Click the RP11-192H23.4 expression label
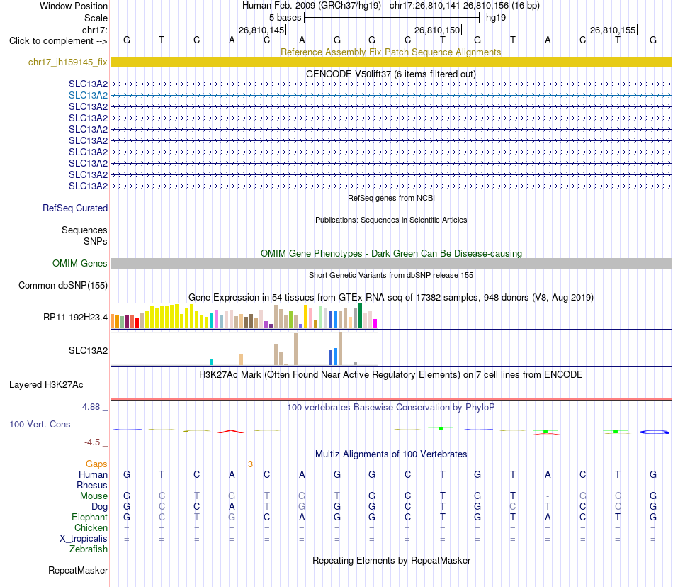 [x=76, y=318]
